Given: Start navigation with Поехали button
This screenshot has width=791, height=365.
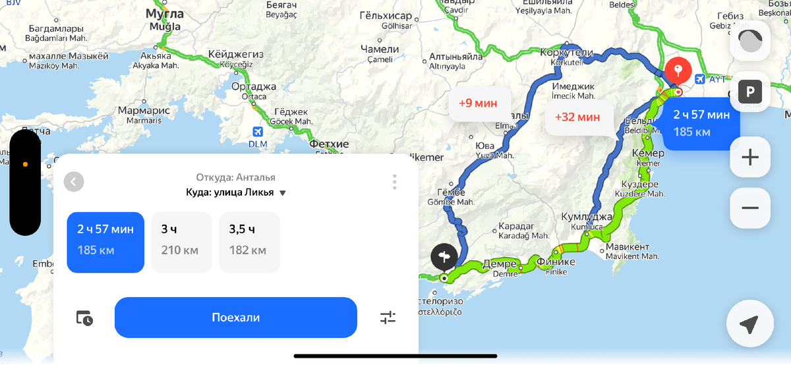Looking at the screenshot, I should pos(236,318).
